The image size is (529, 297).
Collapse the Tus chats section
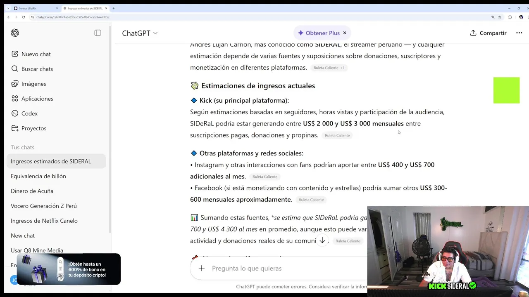(22, 147)
